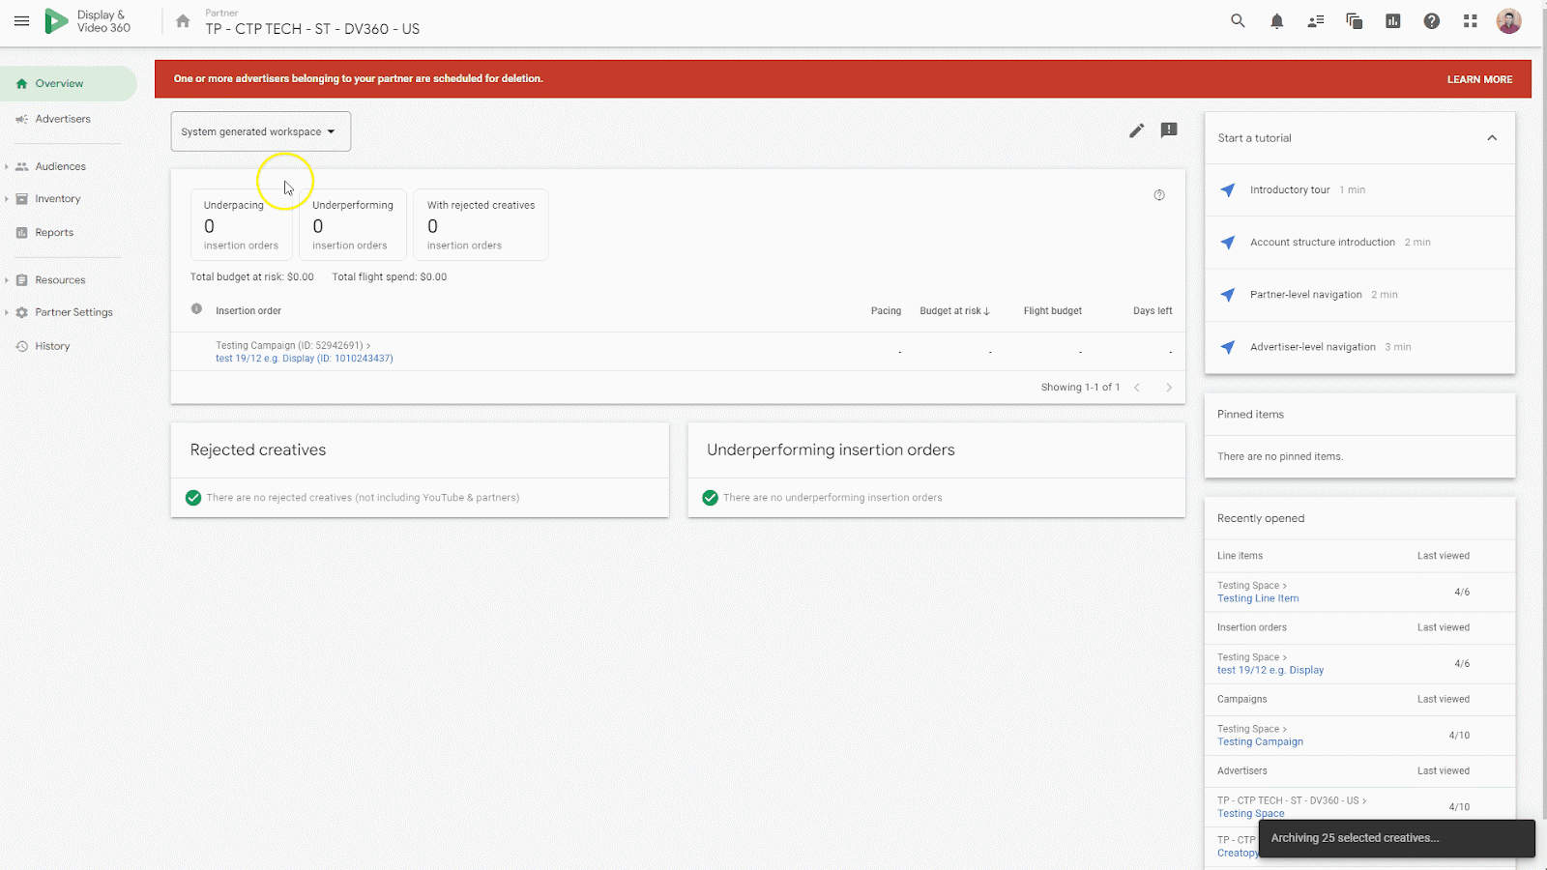
Task: Open the navigation hamburger menu
Action: click(21, 20)
